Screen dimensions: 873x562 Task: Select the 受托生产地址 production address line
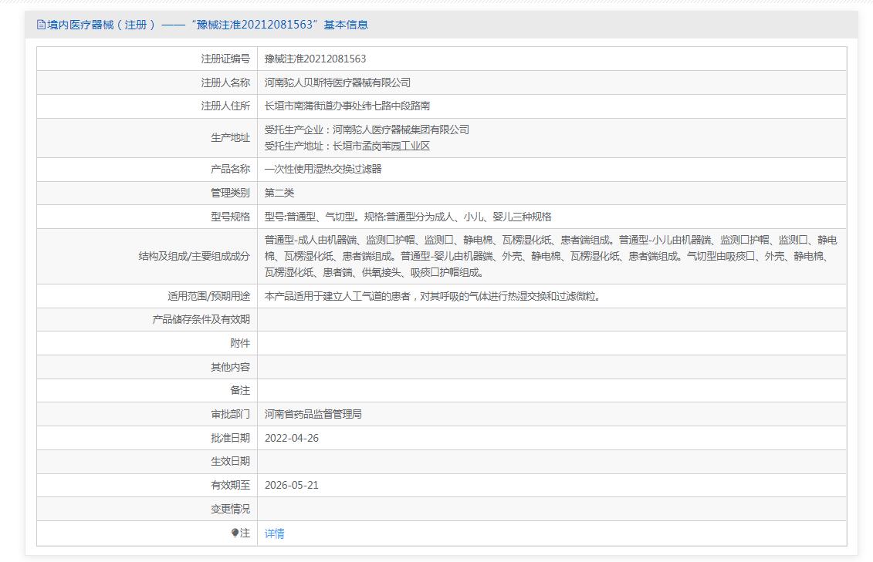[x=347, y=146]
